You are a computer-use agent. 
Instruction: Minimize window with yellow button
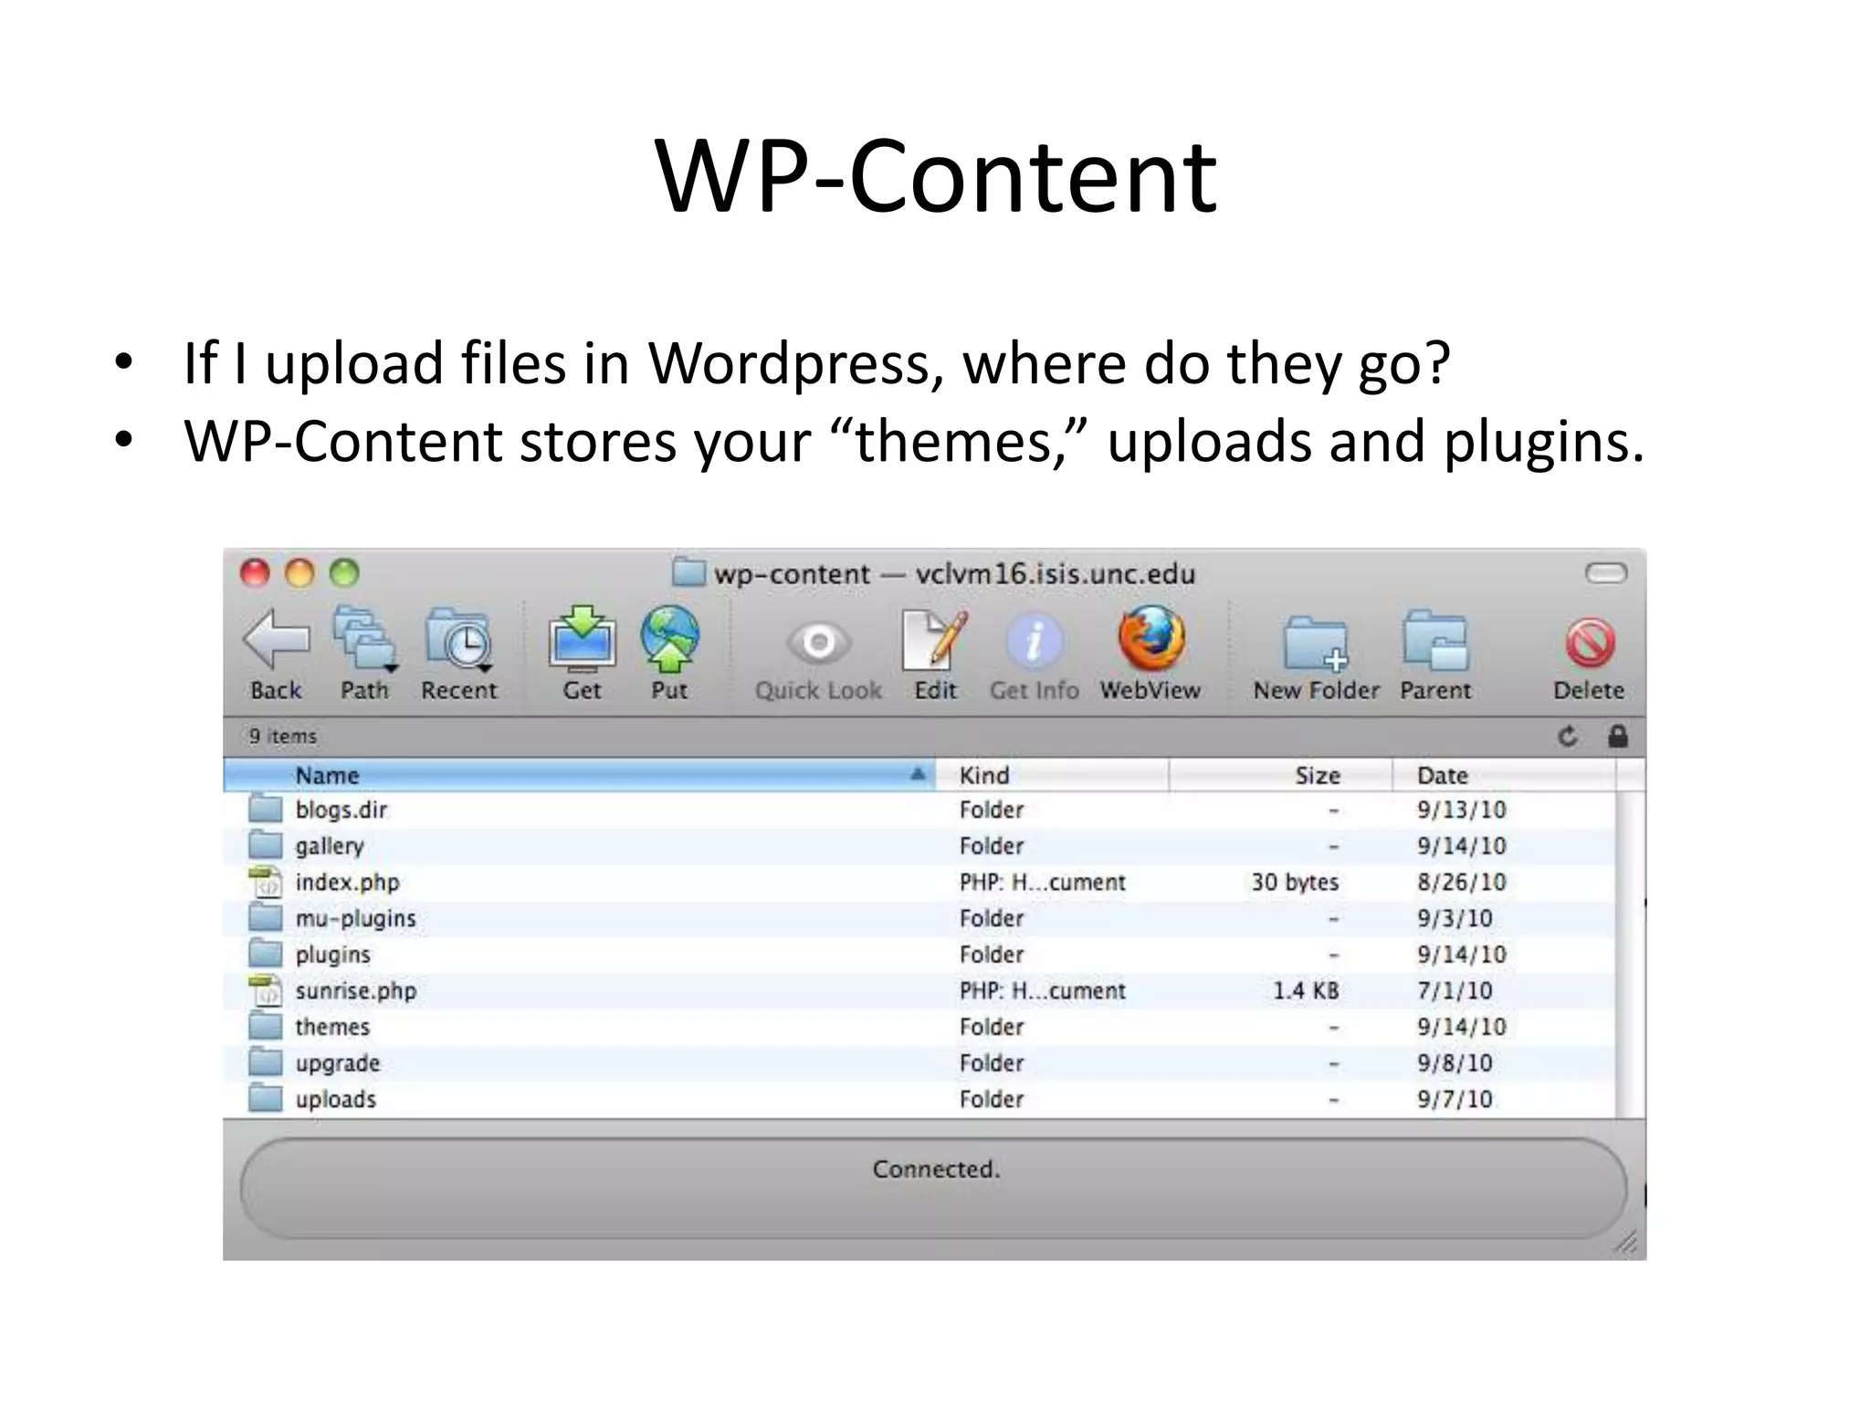click(x=299, y=573)
